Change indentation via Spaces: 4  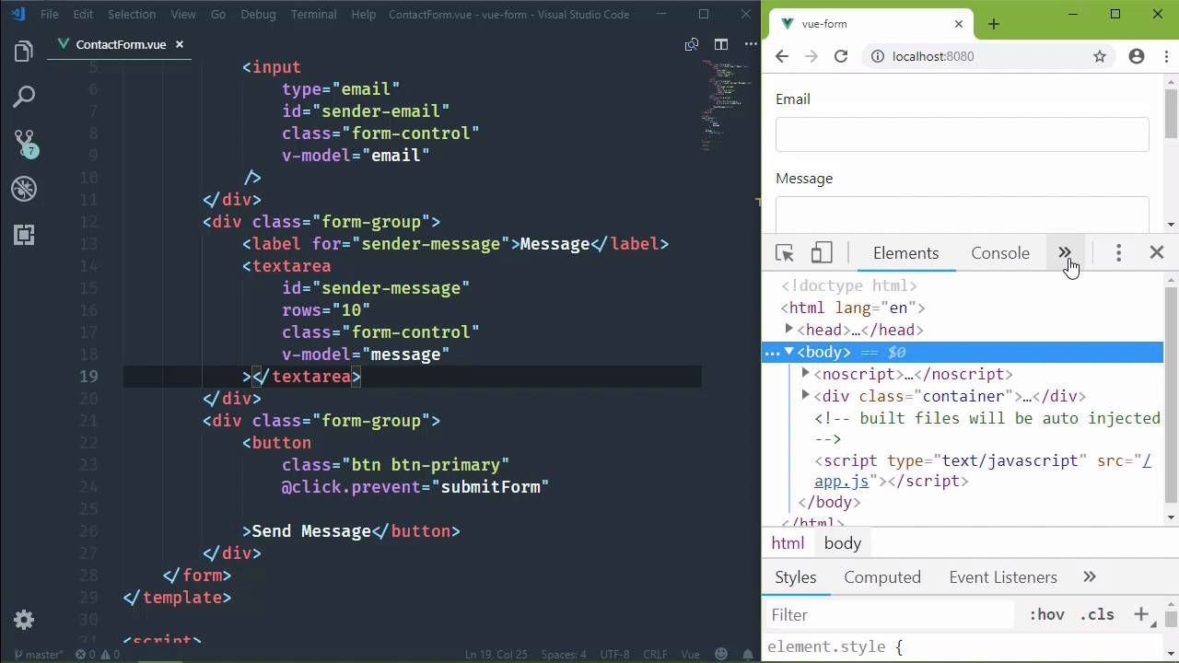564,655
